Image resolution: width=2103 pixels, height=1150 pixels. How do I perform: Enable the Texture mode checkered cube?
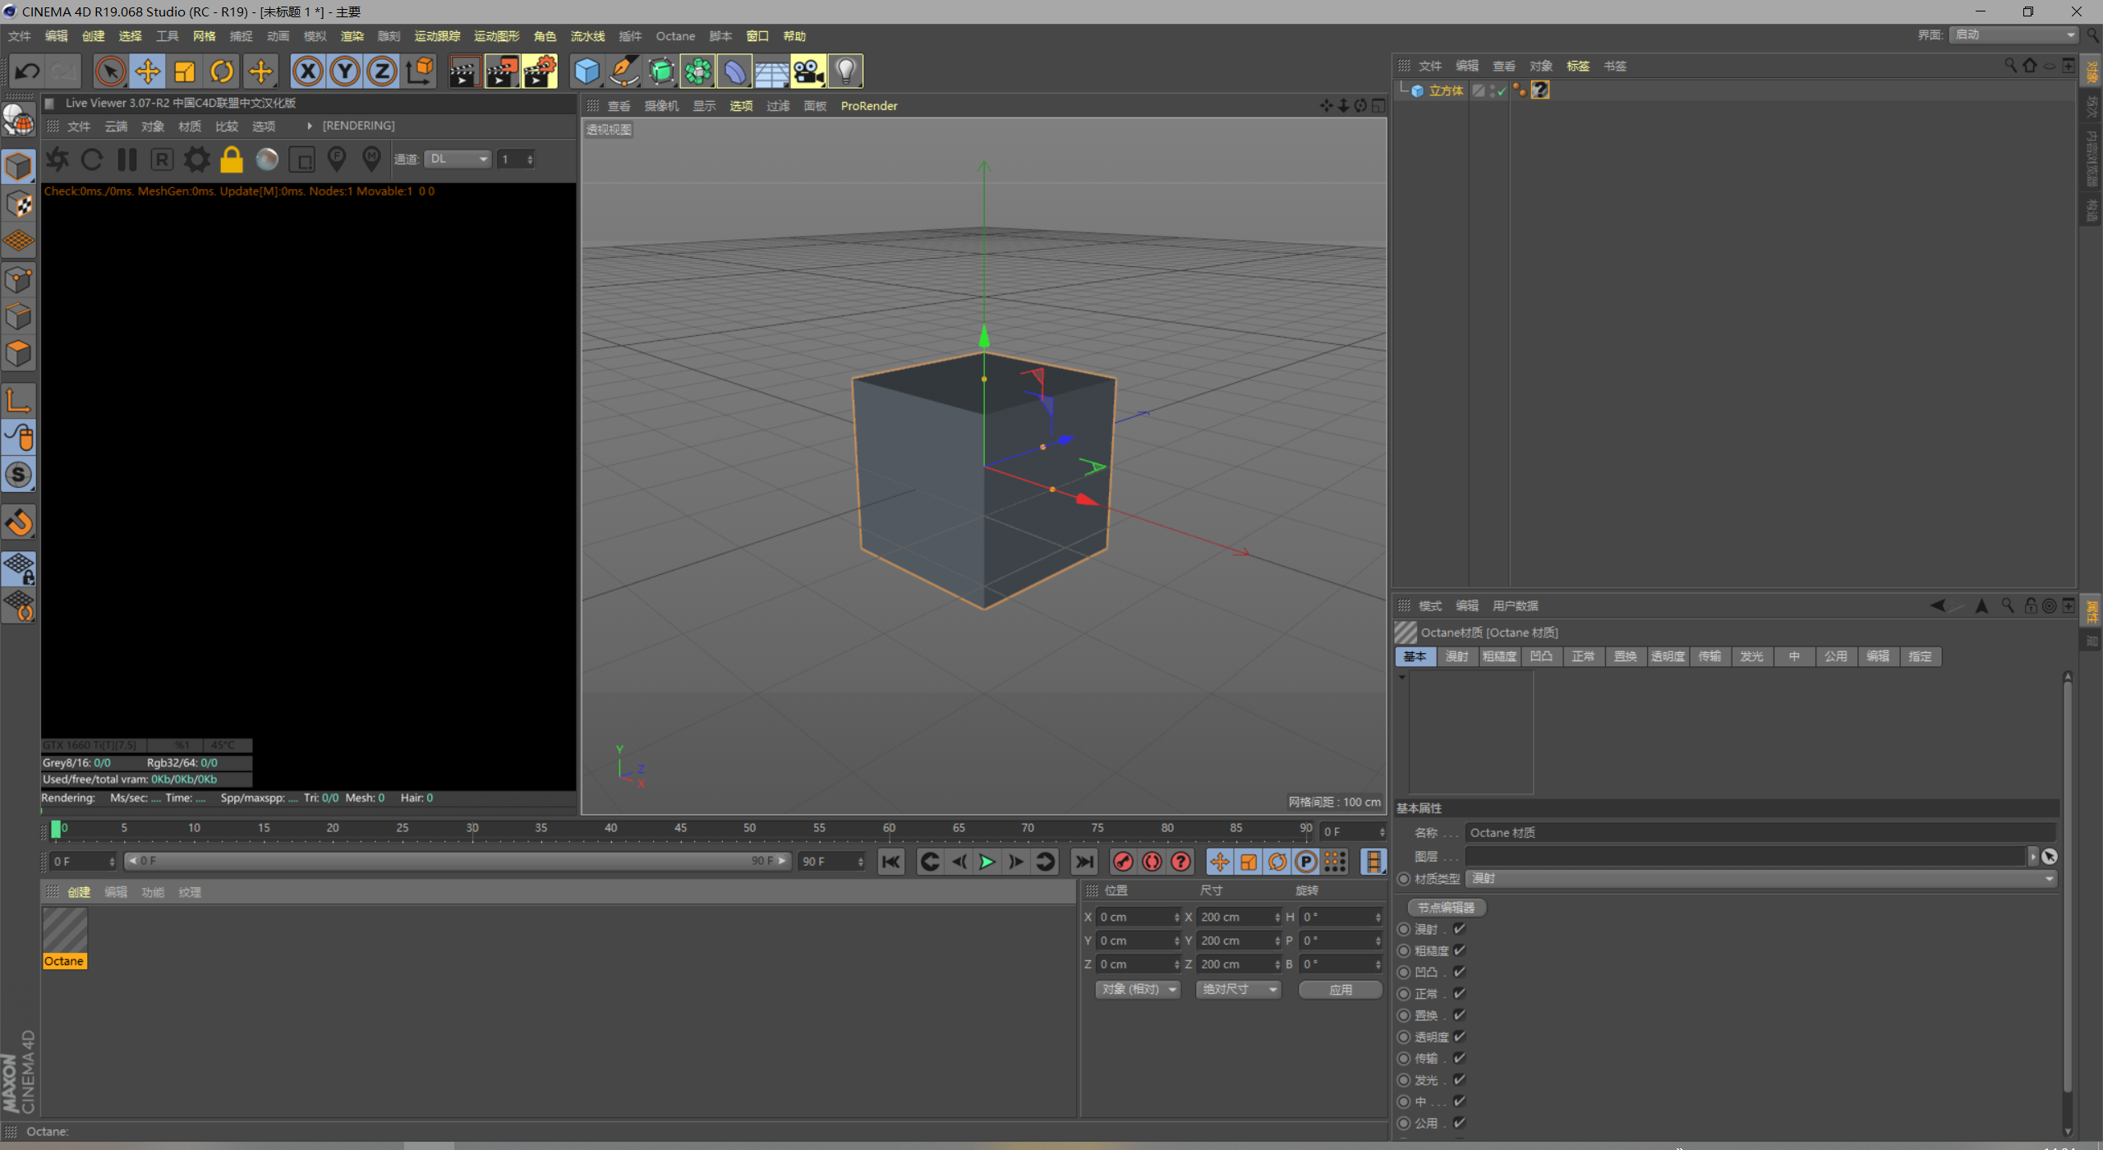pyautogui.click(x=19, y=205)
